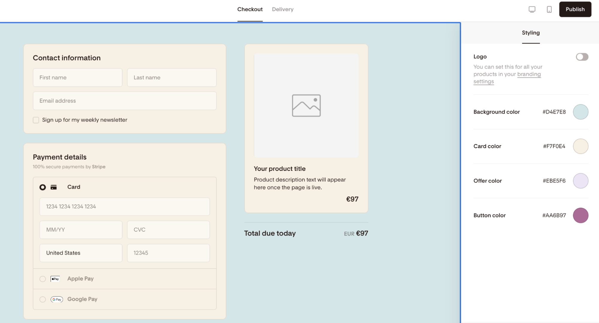The image size is (599, 323).
Task: Click the #AA6B97 button hex value
Action: pos(554,215)
